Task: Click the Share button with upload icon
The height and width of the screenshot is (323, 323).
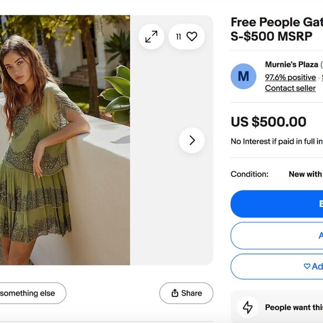Action: pyautogui.click(x=186, y=293)
